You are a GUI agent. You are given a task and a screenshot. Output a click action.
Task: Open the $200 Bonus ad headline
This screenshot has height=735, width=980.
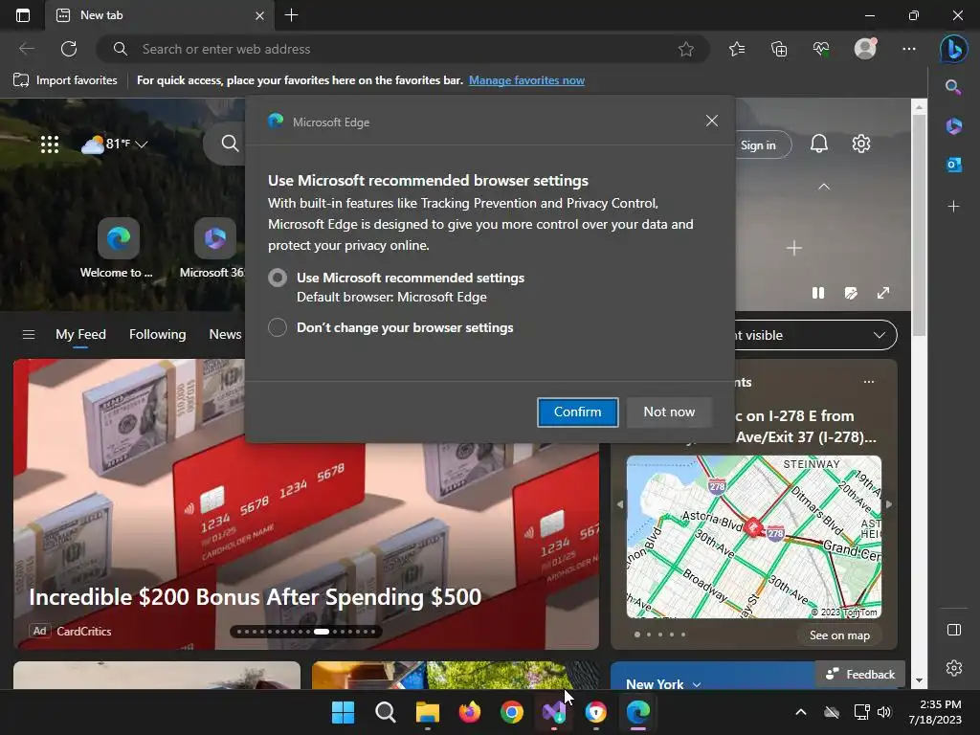coord(255,597)
